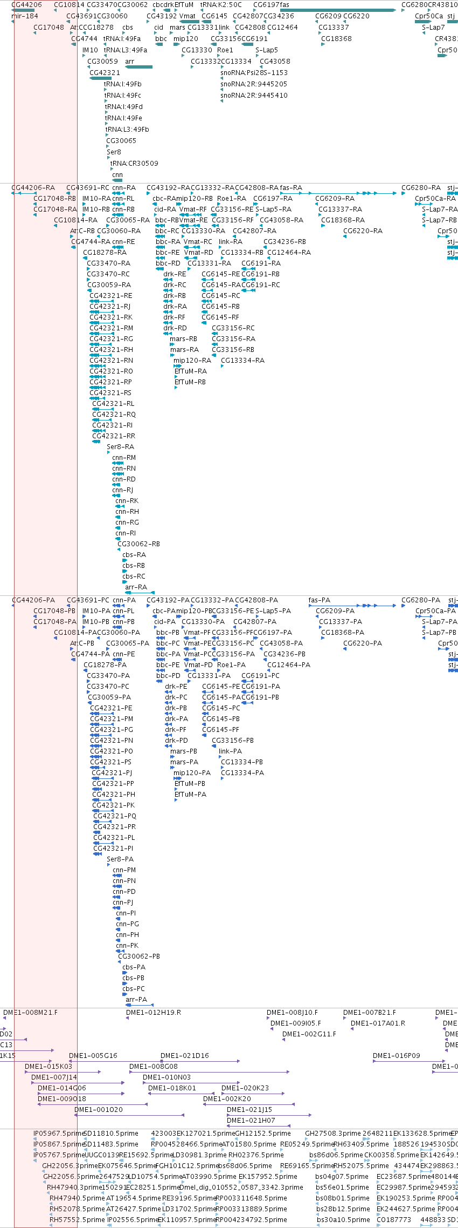Click the DME1-002G11.F clone label
Screen dimensions: 458x1228
pyautogui.click(x=309, y=1034)
